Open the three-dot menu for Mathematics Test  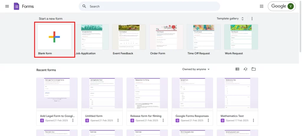click(x=253, y=120)
